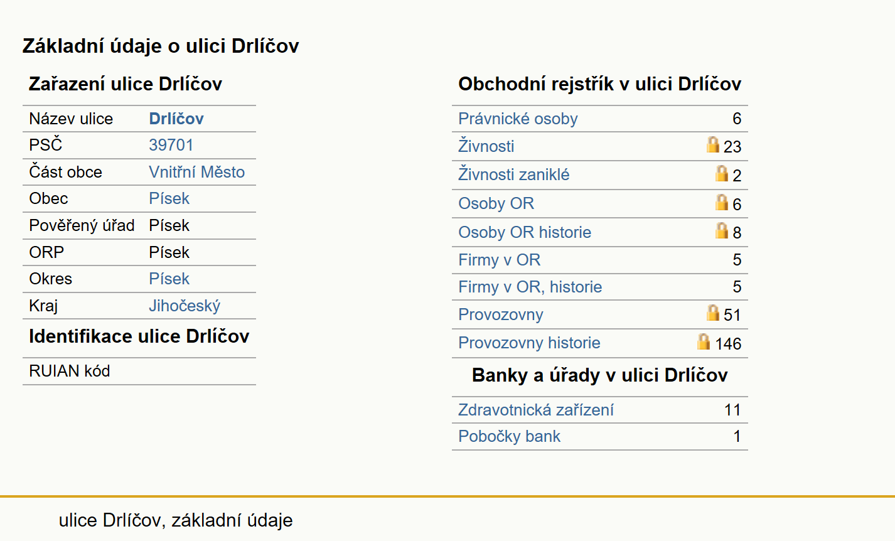Follow the Živnosti zaniklé link

coord(513,174)
